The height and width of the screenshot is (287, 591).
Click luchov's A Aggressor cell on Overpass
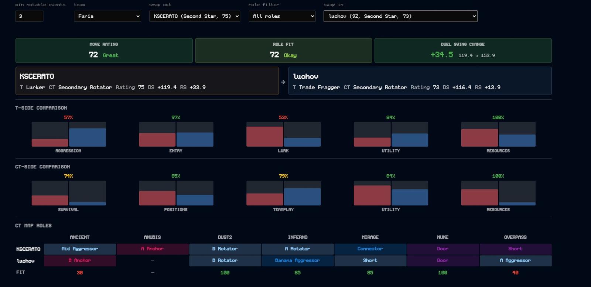coord(515,261)
